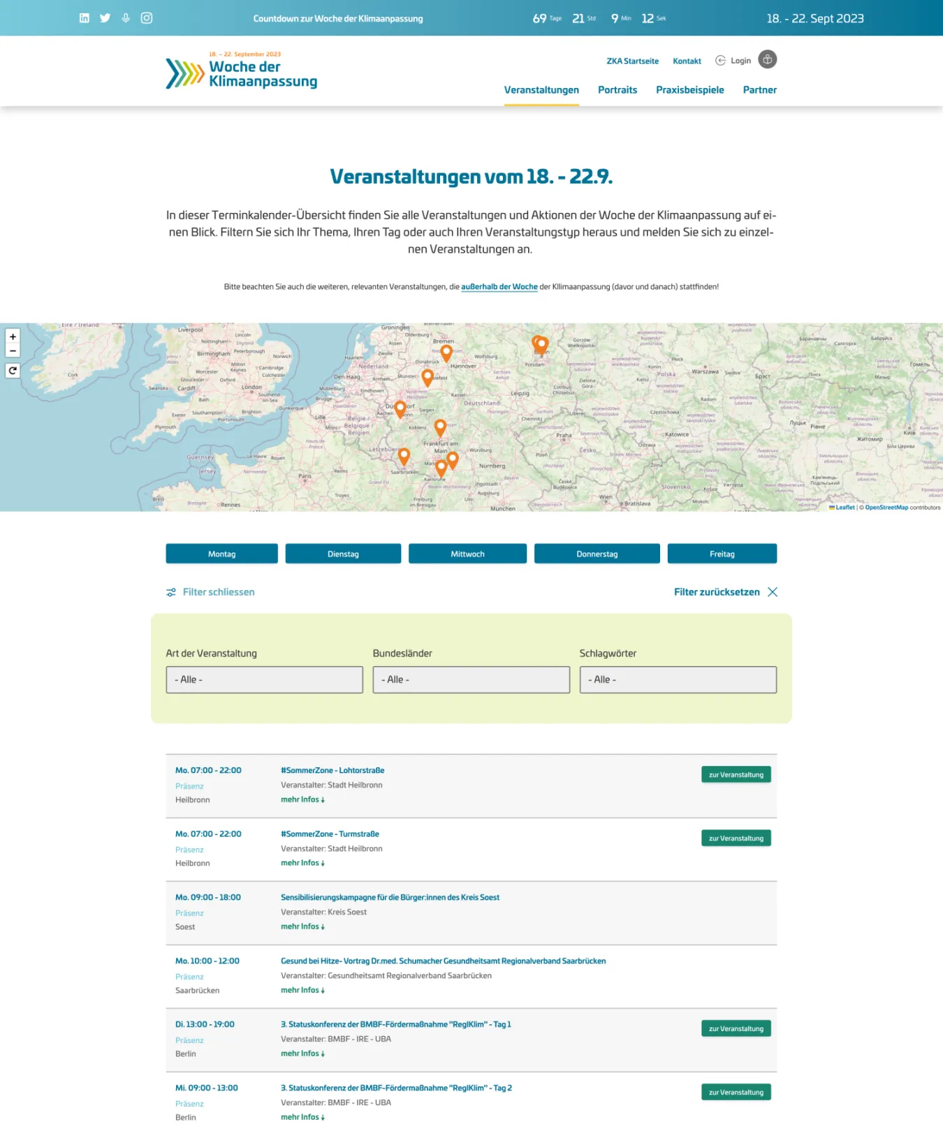Open the Veranstaltungen nav tab
This screenshot has height=1131, width=943.
(541, 90)
